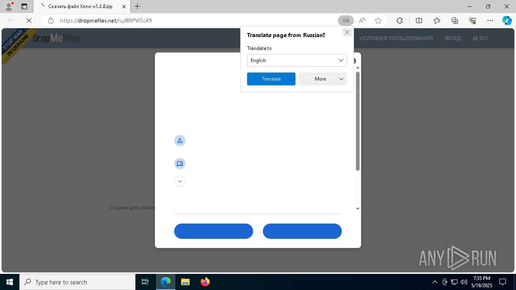Open File Explorer from taskbar
The width and height of the screenshot is (516, 290).
(x=185, y=282)
